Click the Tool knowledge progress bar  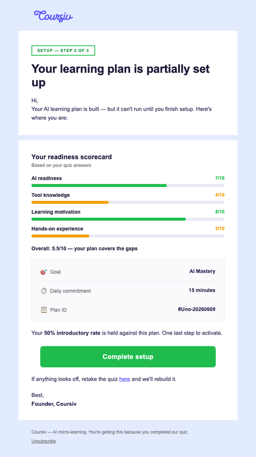coord(128,202)
